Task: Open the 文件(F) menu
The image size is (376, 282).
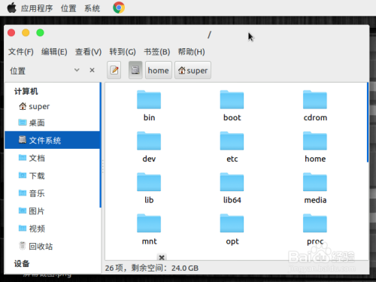Action: coord(21,52)
